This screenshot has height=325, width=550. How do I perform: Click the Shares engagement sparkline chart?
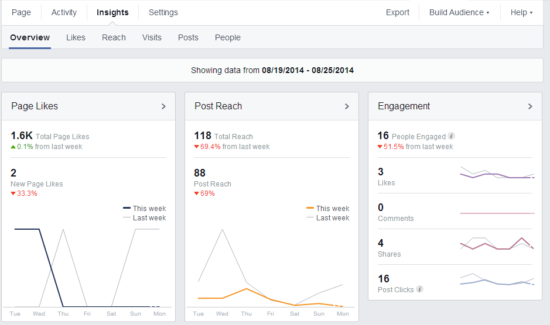tap(497, 244)
